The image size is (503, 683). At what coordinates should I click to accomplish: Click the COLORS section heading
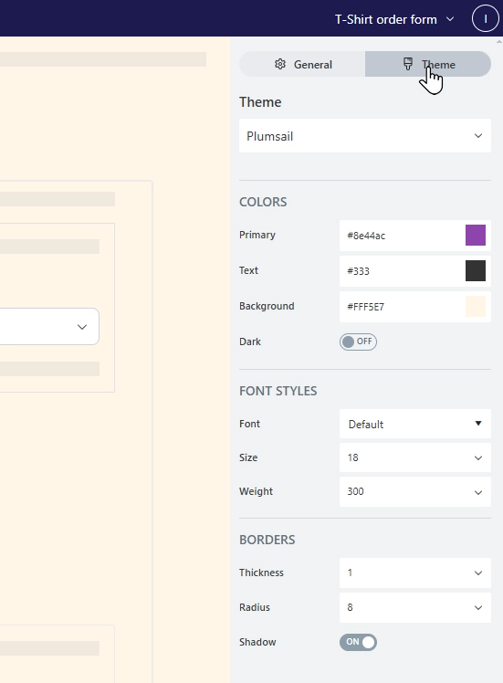point(263,202)
